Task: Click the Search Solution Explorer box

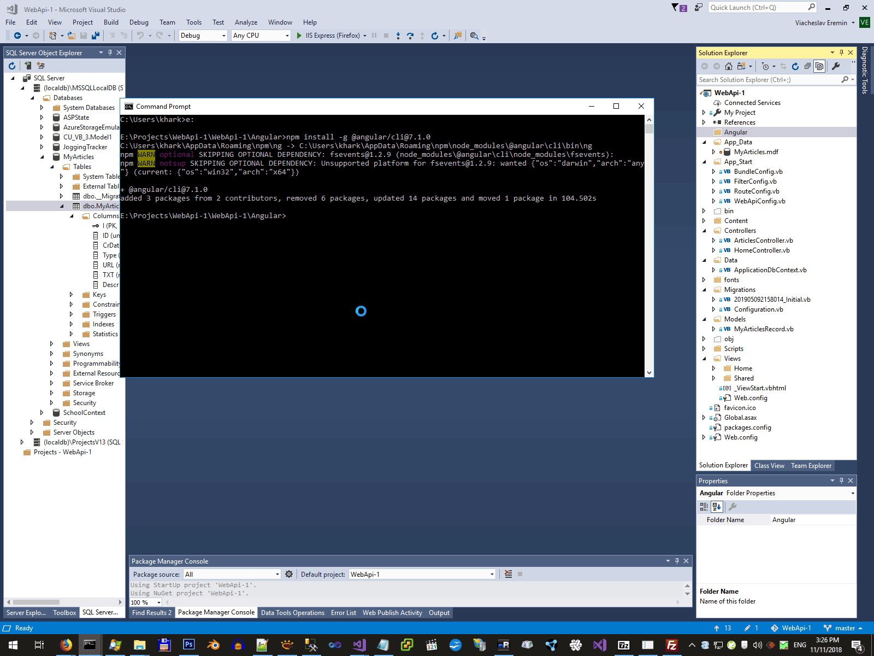Action: point(776,80)
